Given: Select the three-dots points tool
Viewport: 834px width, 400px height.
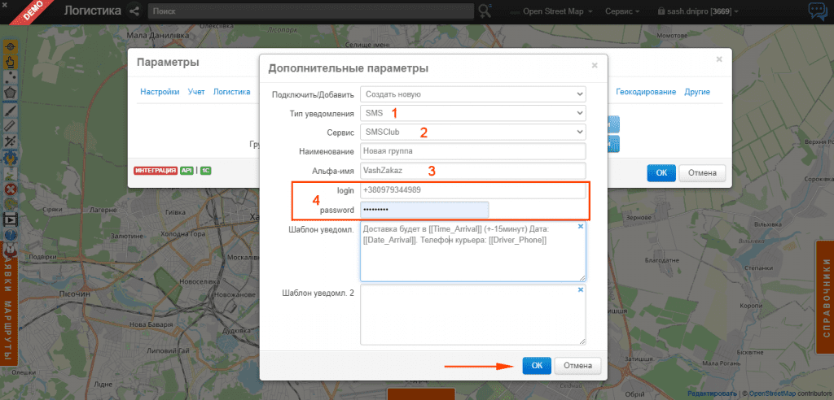Looking at the screenshot, I should [x=10, y=78].
